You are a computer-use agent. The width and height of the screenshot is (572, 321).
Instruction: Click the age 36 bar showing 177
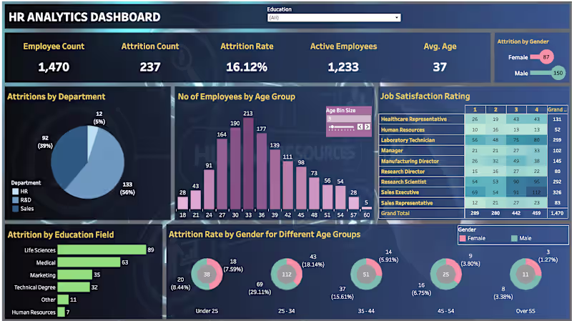262,172
